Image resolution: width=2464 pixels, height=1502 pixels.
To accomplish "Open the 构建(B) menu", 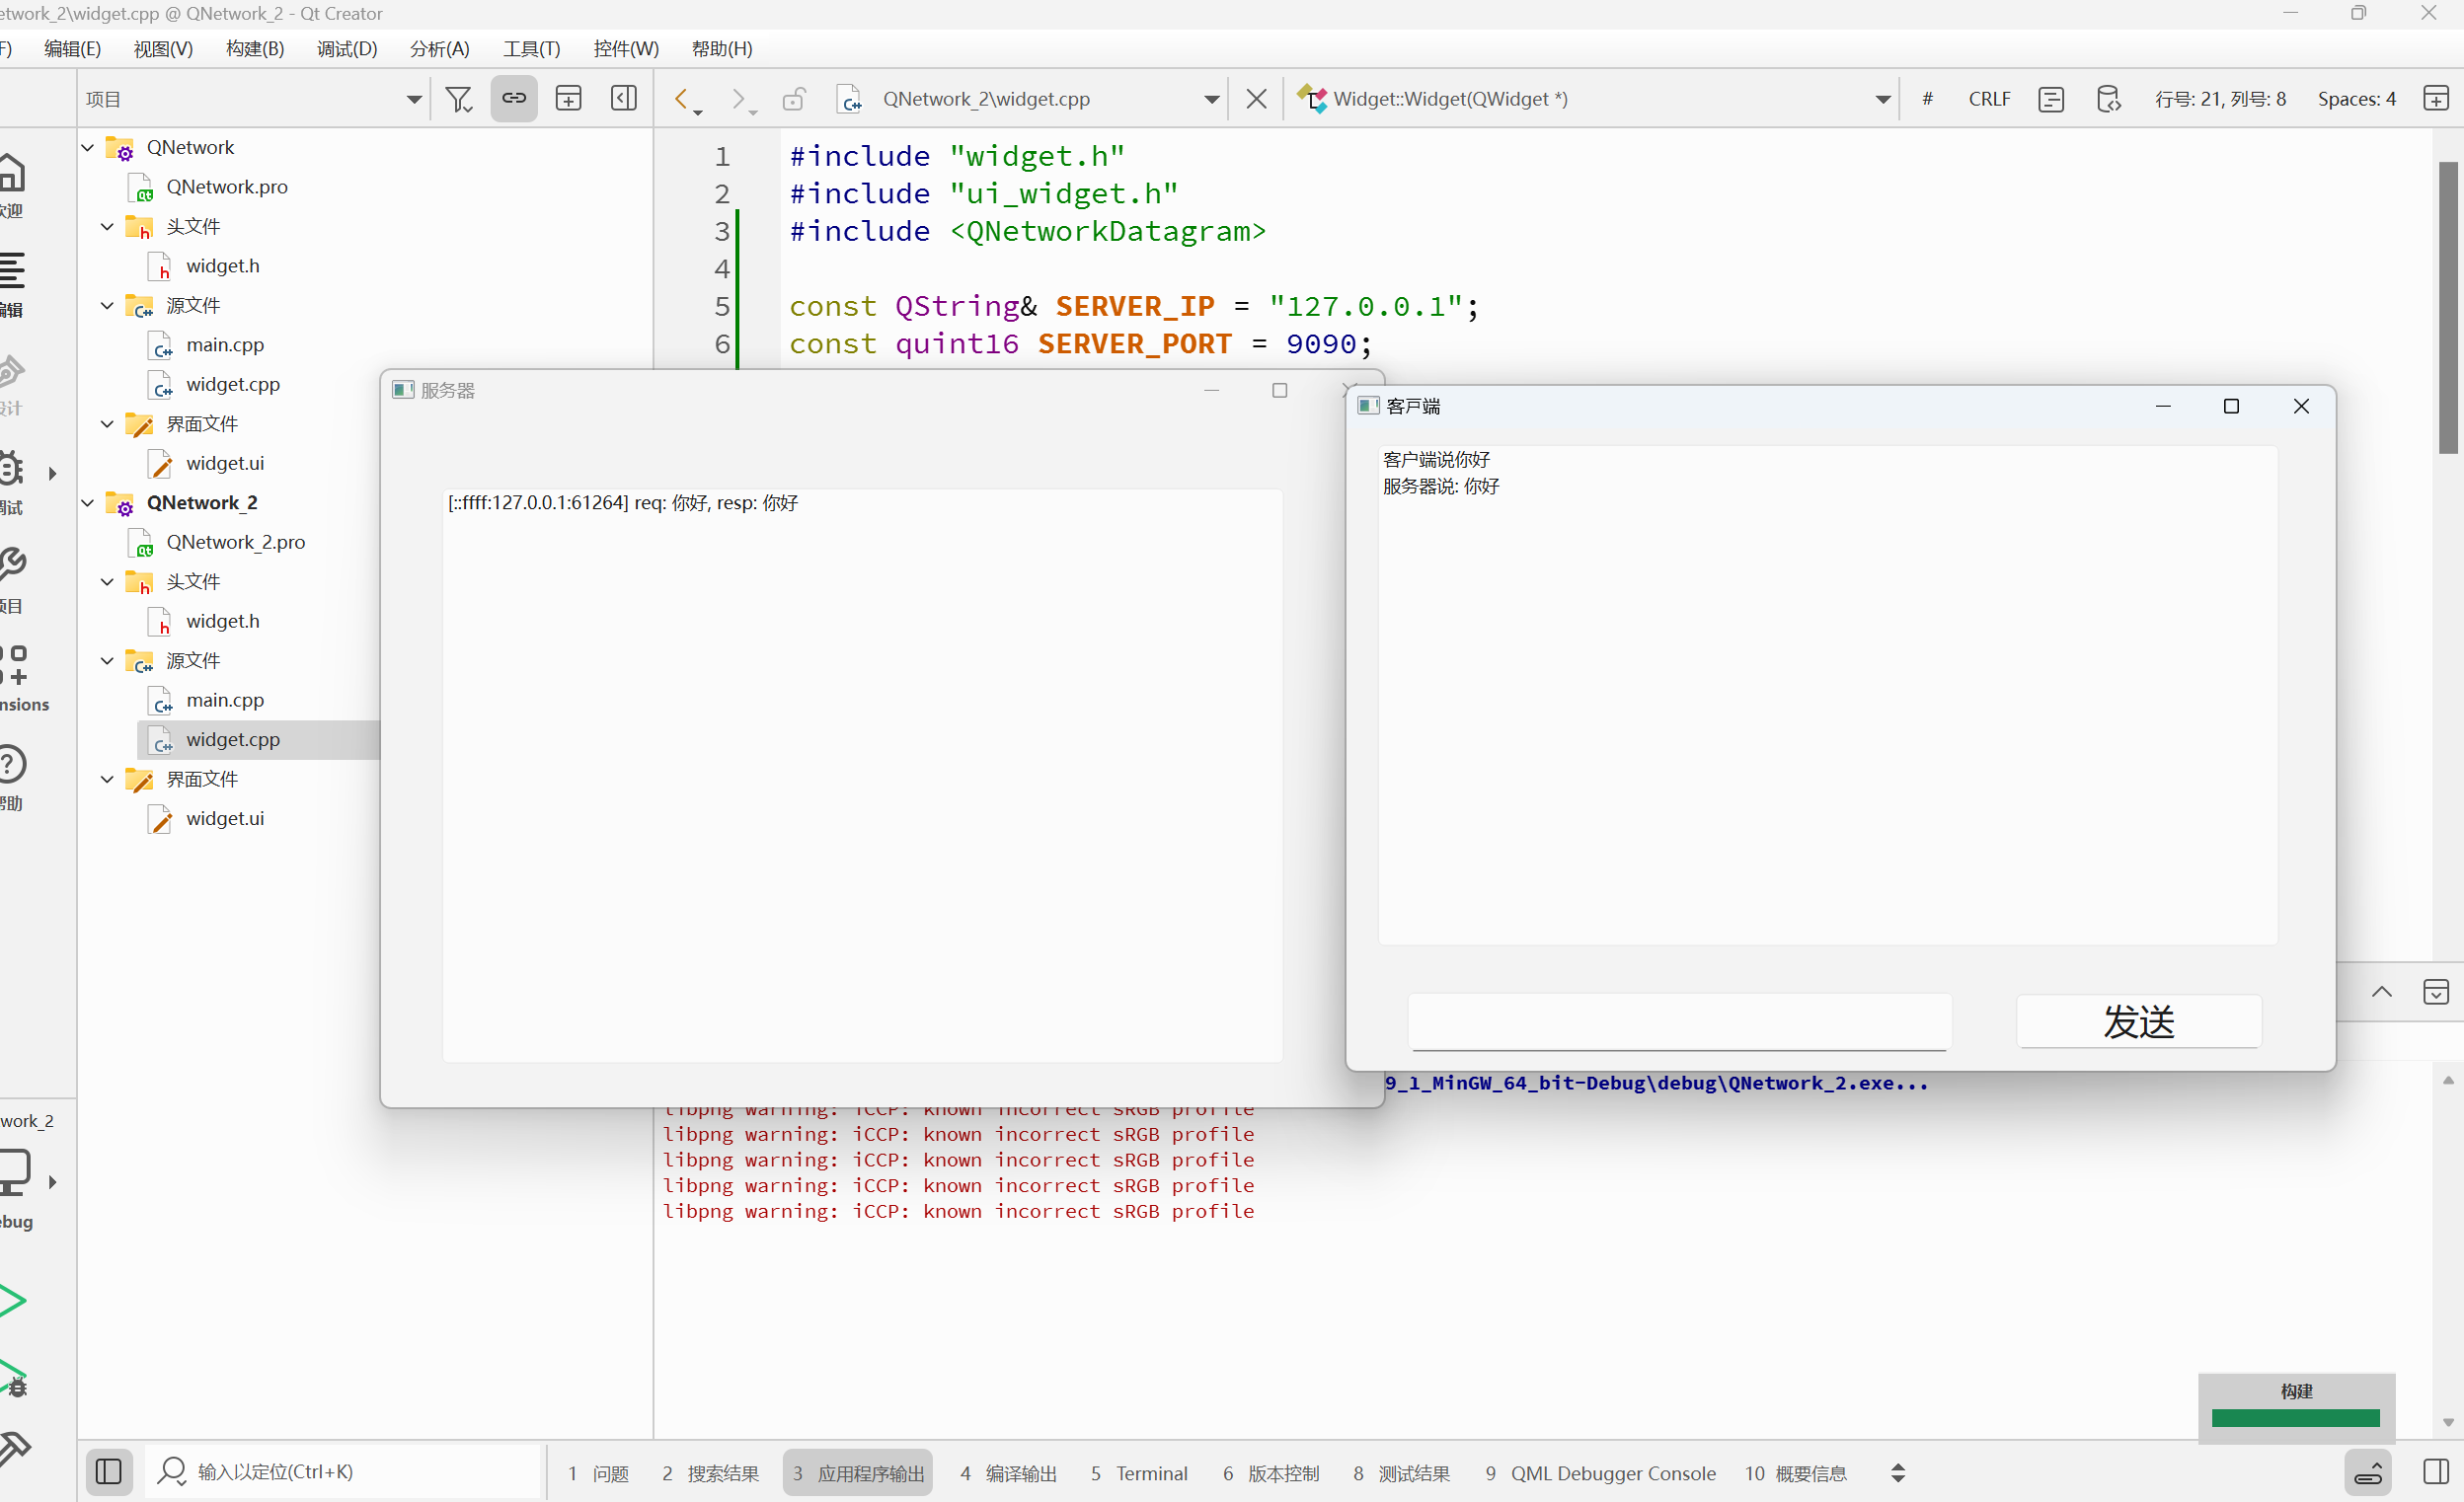I will pyautogui.click(x=255, y=49).
